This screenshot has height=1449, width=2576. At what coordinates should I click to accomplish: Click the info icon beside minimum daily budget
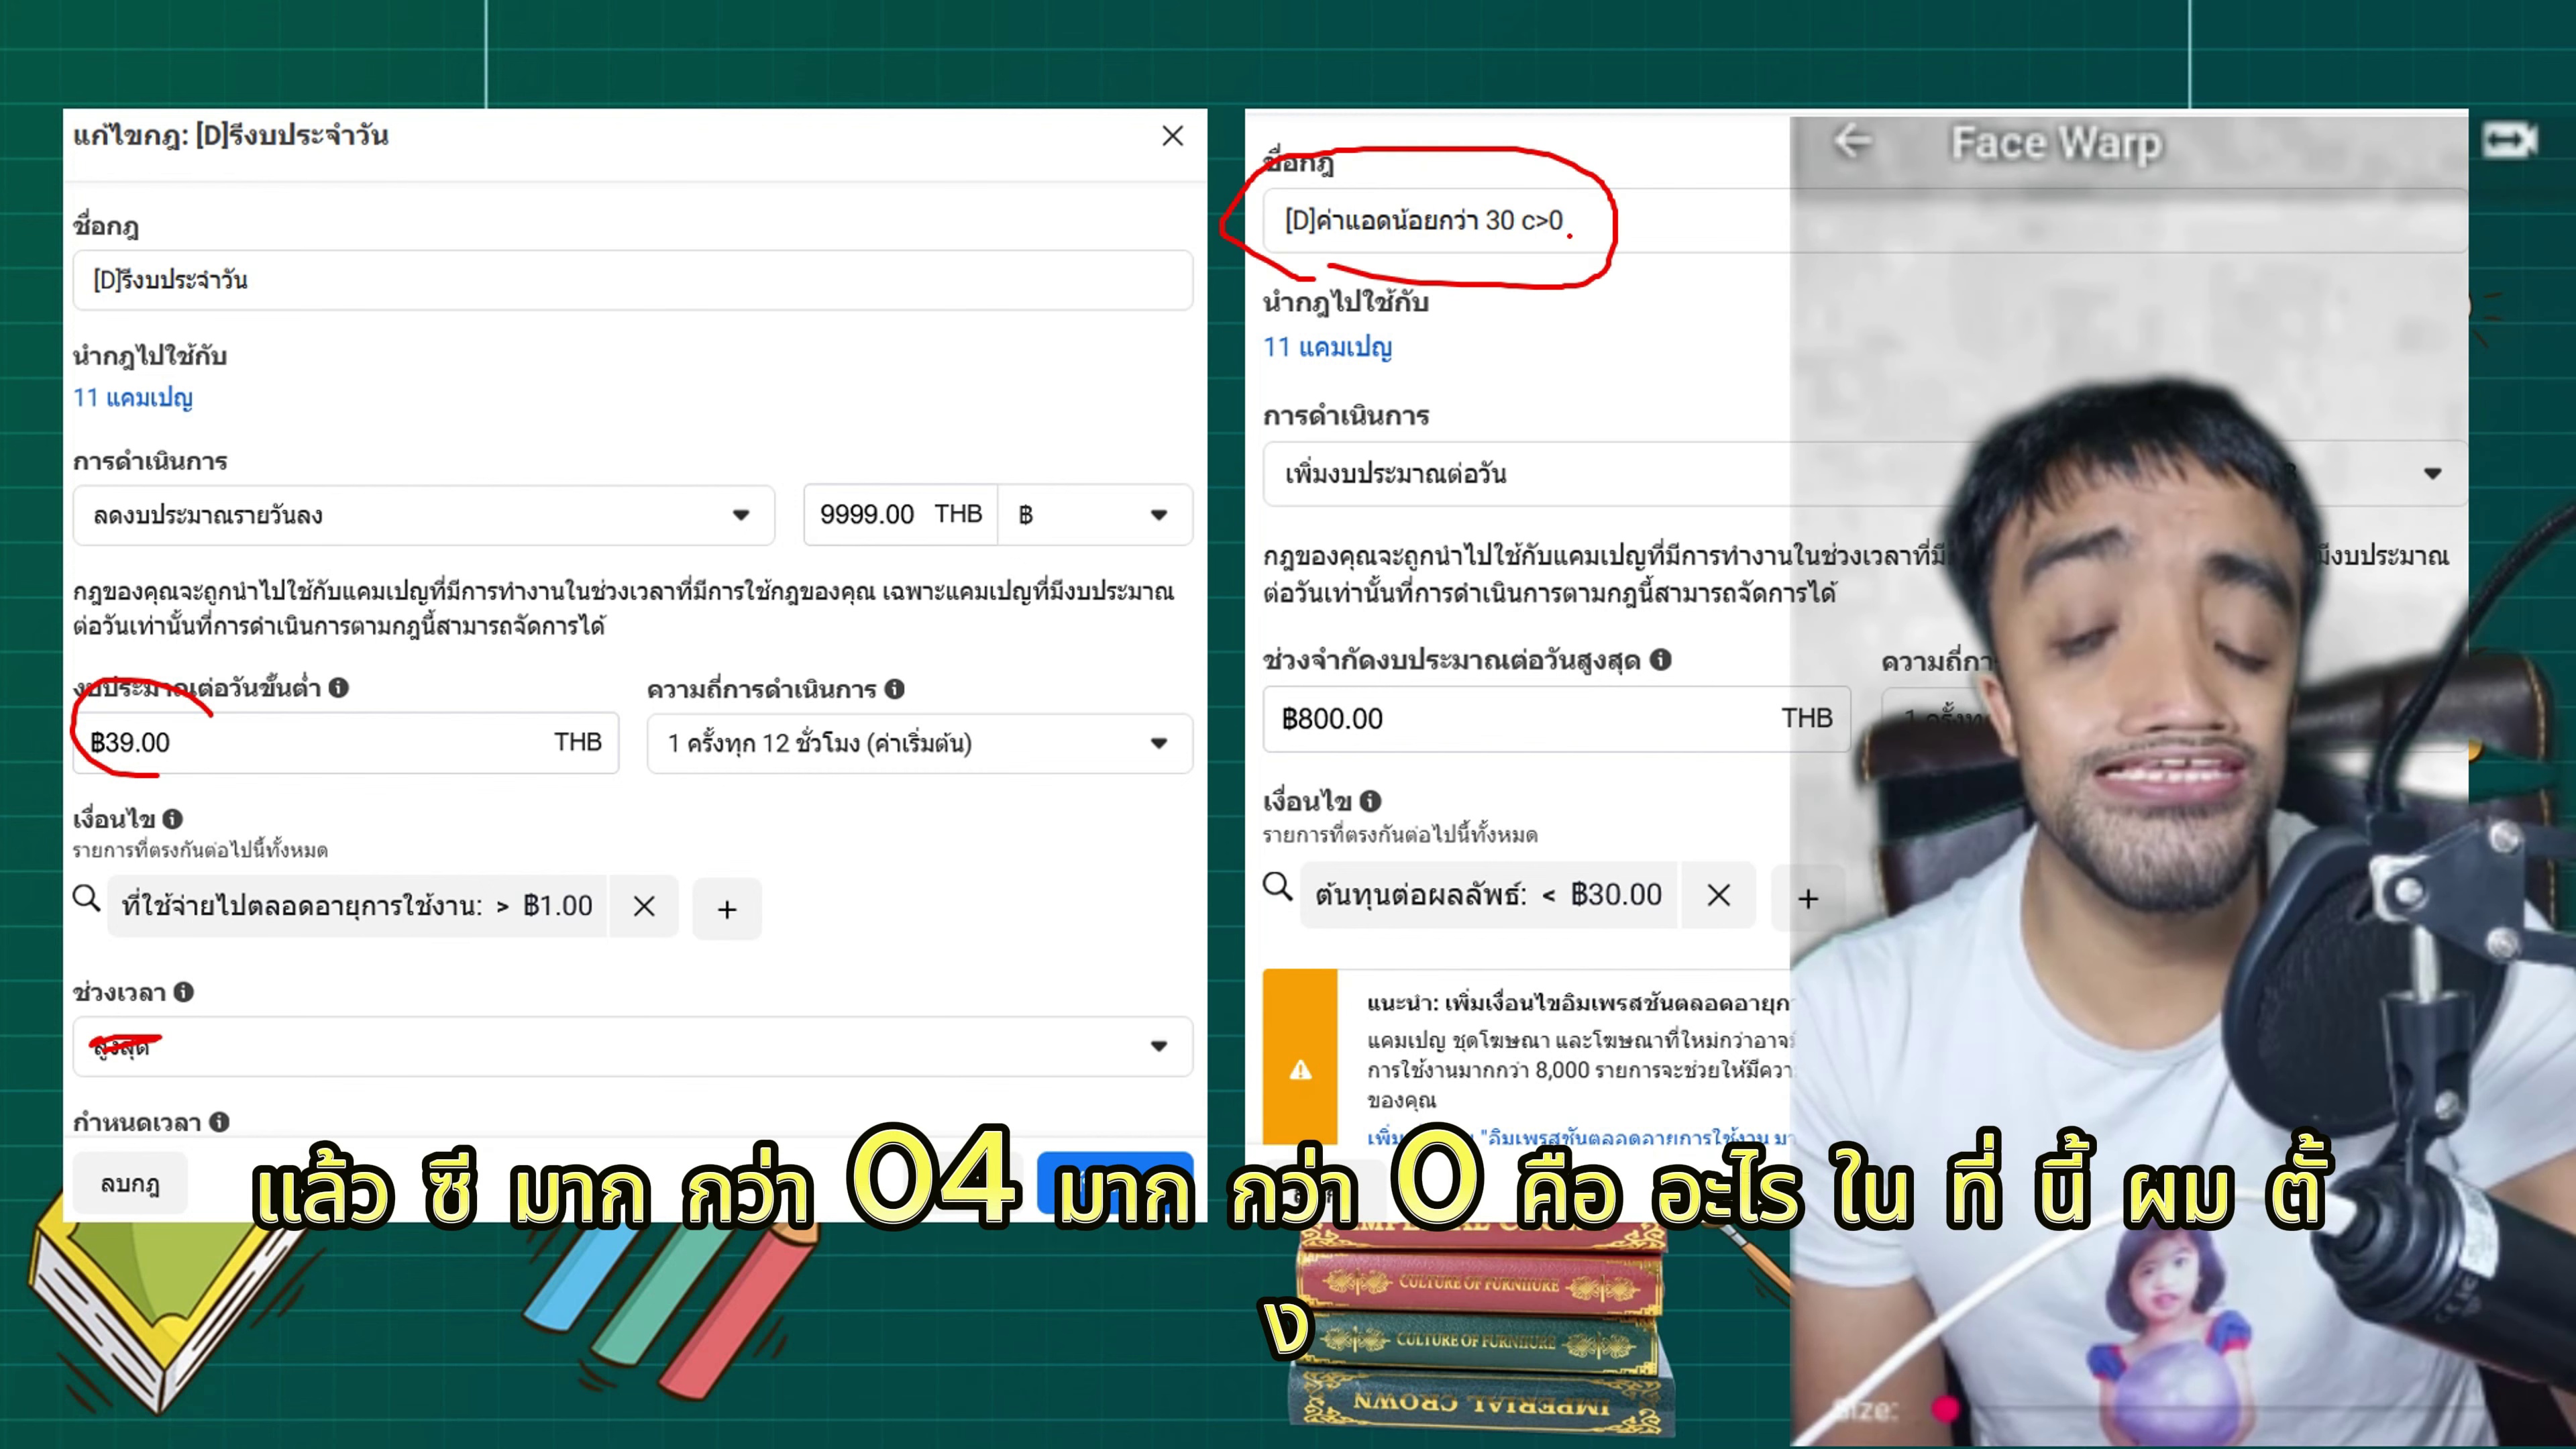[337, 688]
